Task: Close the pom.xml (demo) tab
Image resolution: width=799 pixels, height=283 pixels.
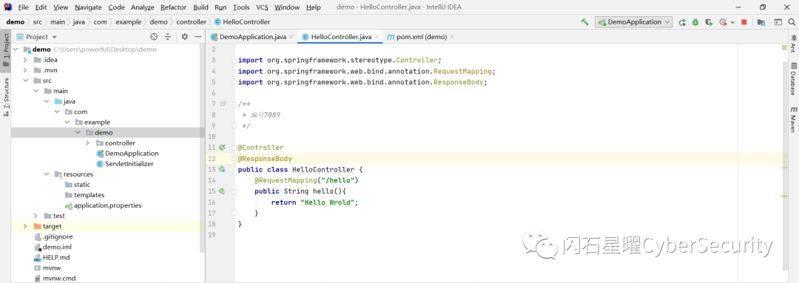Action: coord(452,37)
